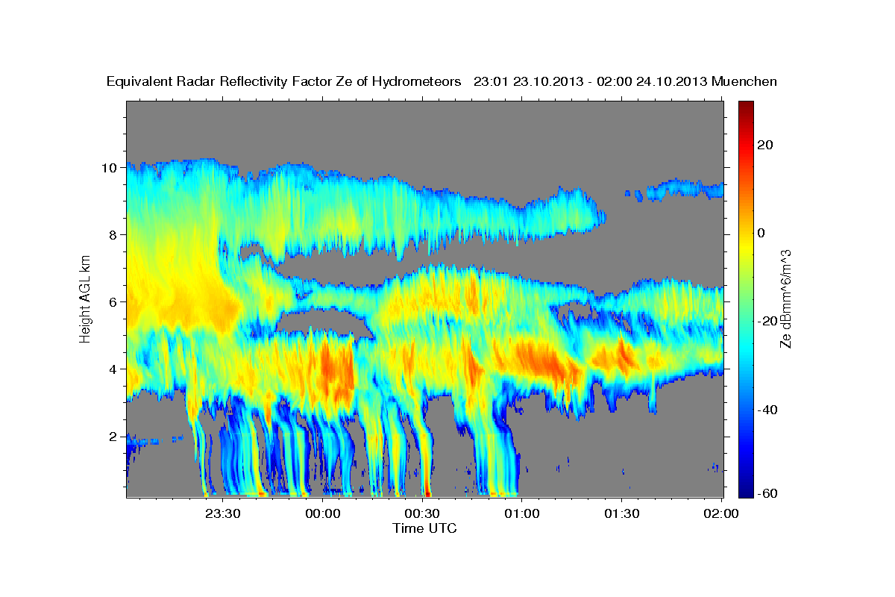Screen dimensions: 895x597
Task: Click the '00:00' time tick label
Action: 323,514
